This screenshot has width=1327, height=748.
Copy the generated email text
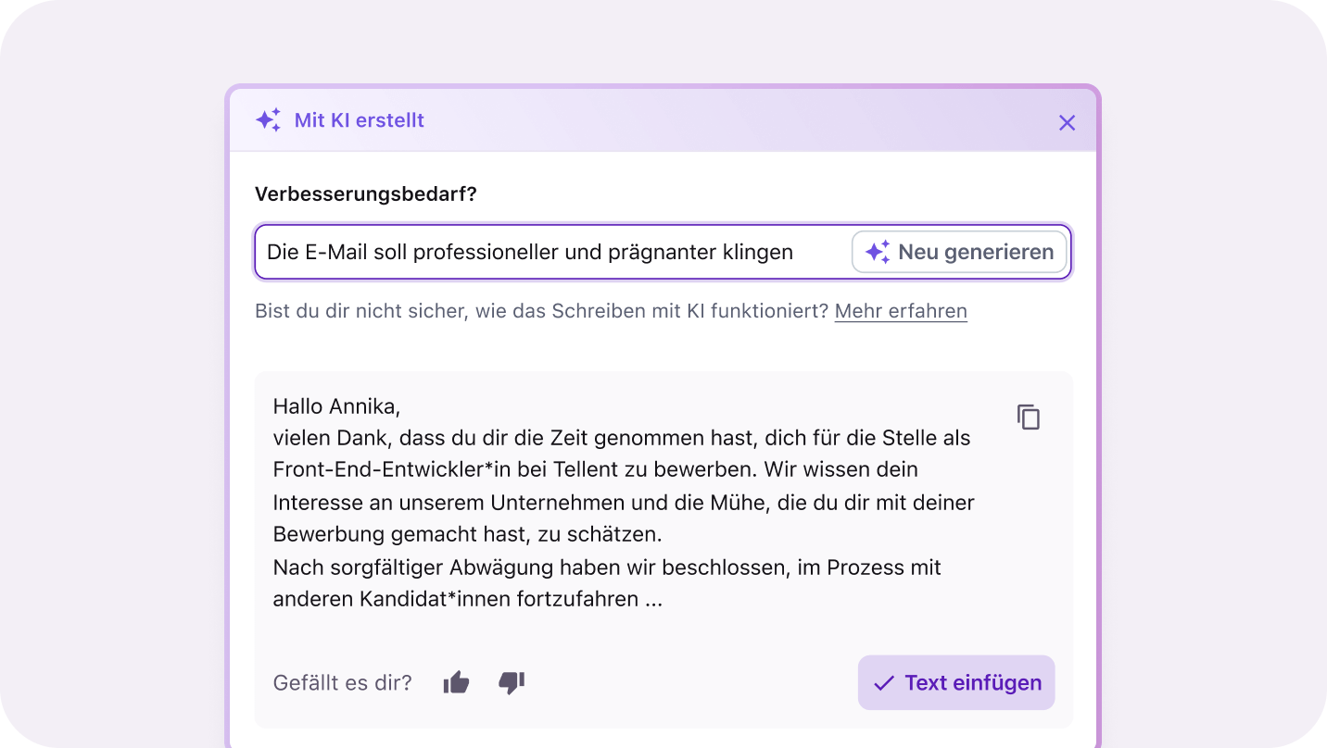click(x=1028, y=418)
